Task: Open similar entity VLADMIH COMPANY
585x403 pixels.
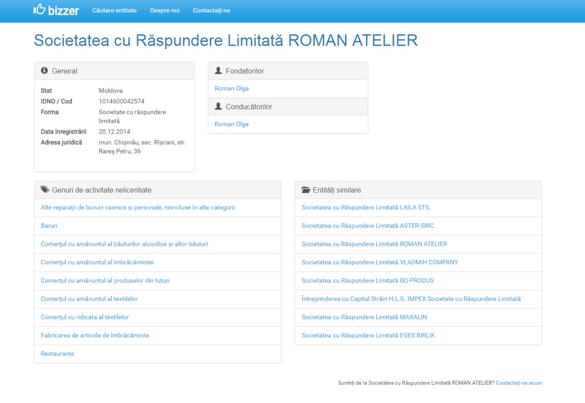Action: point(380,262)
